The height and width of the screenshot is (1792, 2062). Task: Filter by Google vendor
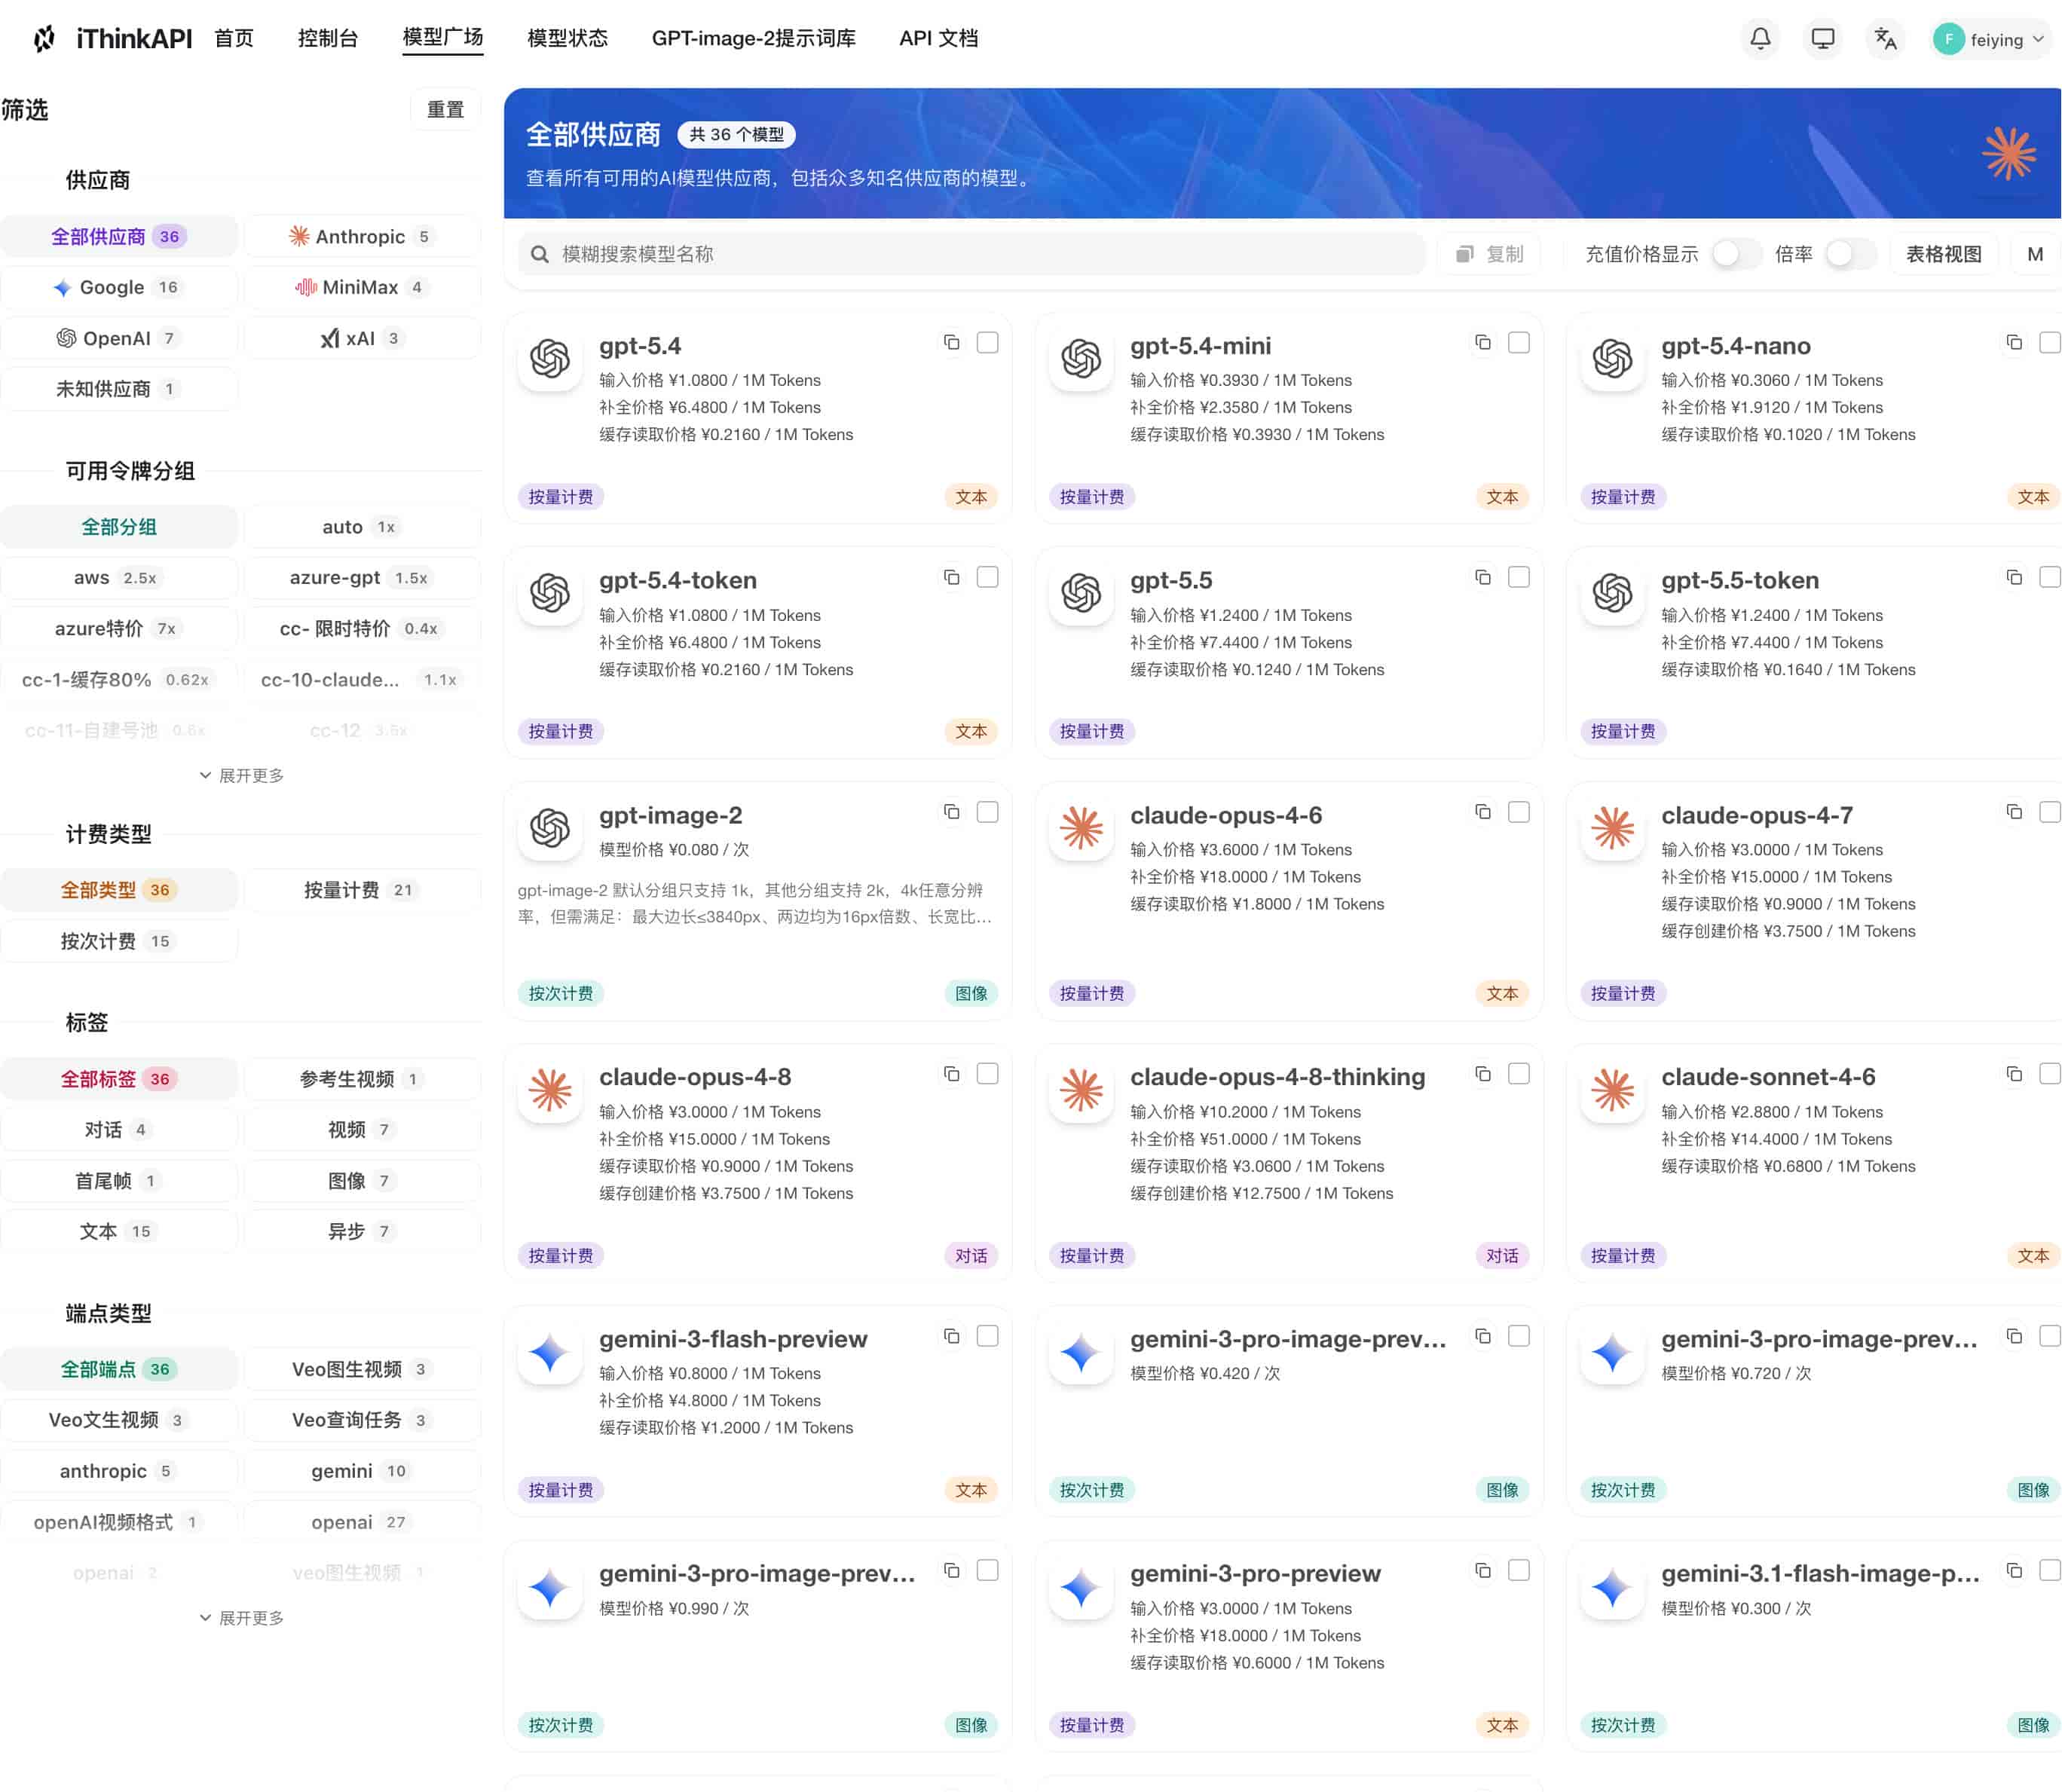point(119,288)
